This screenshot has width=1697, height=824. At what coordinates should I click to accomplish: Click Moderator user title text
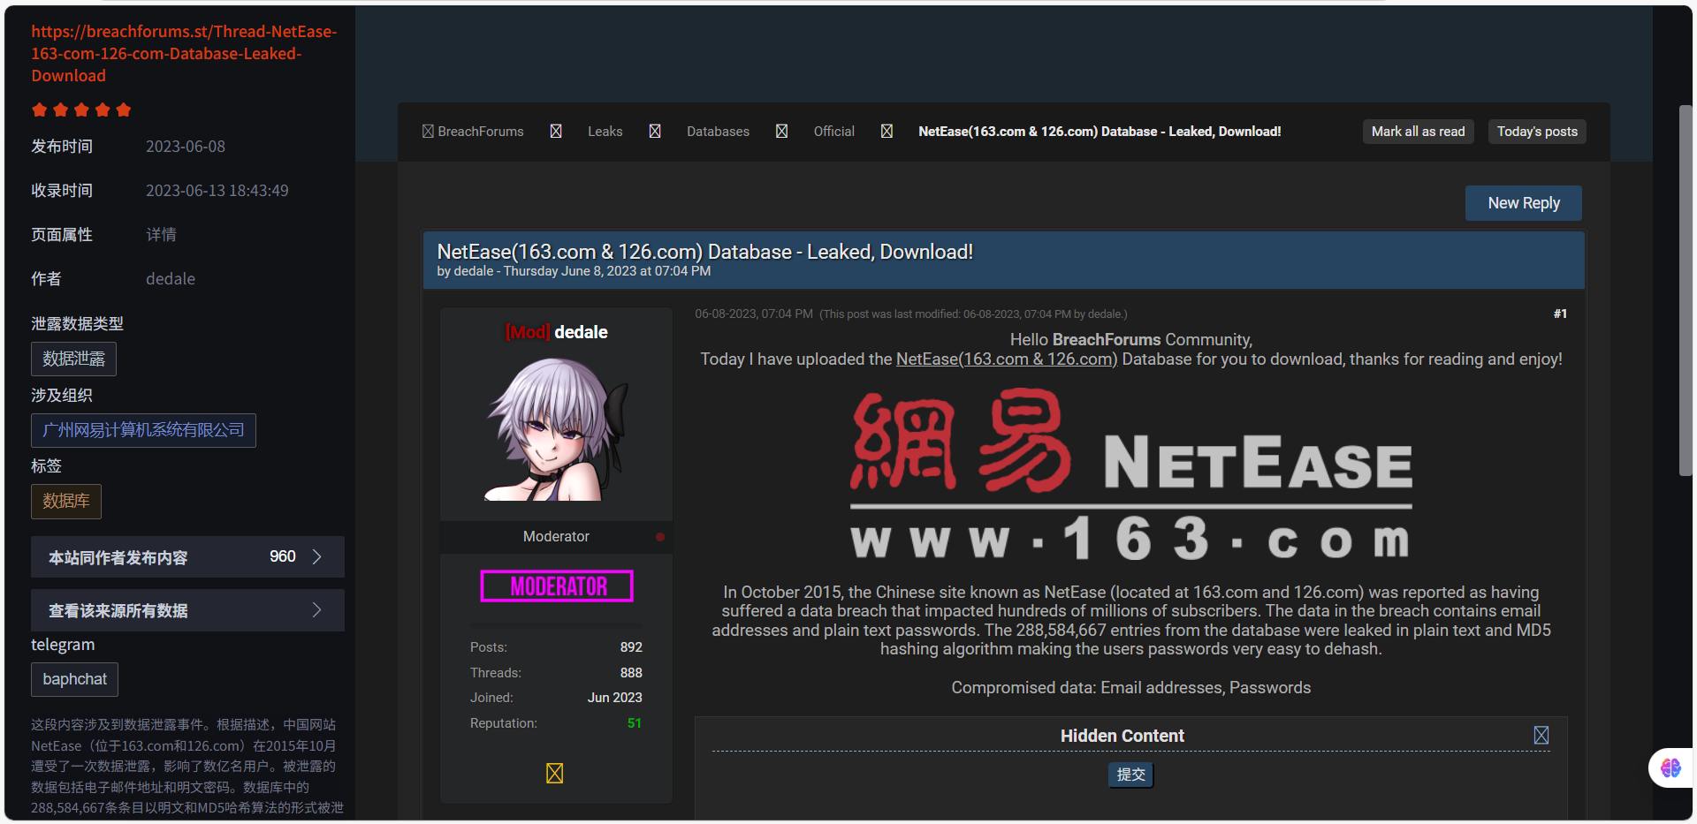point(556,537)
